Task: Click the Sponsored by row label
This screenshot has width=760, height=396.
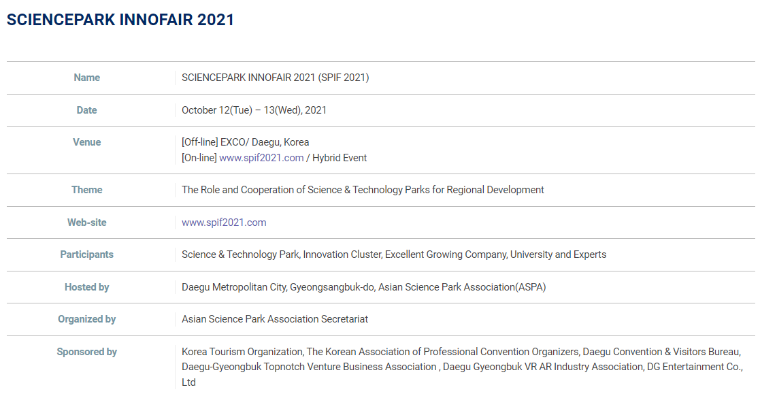Action: (x=87, y=352)
